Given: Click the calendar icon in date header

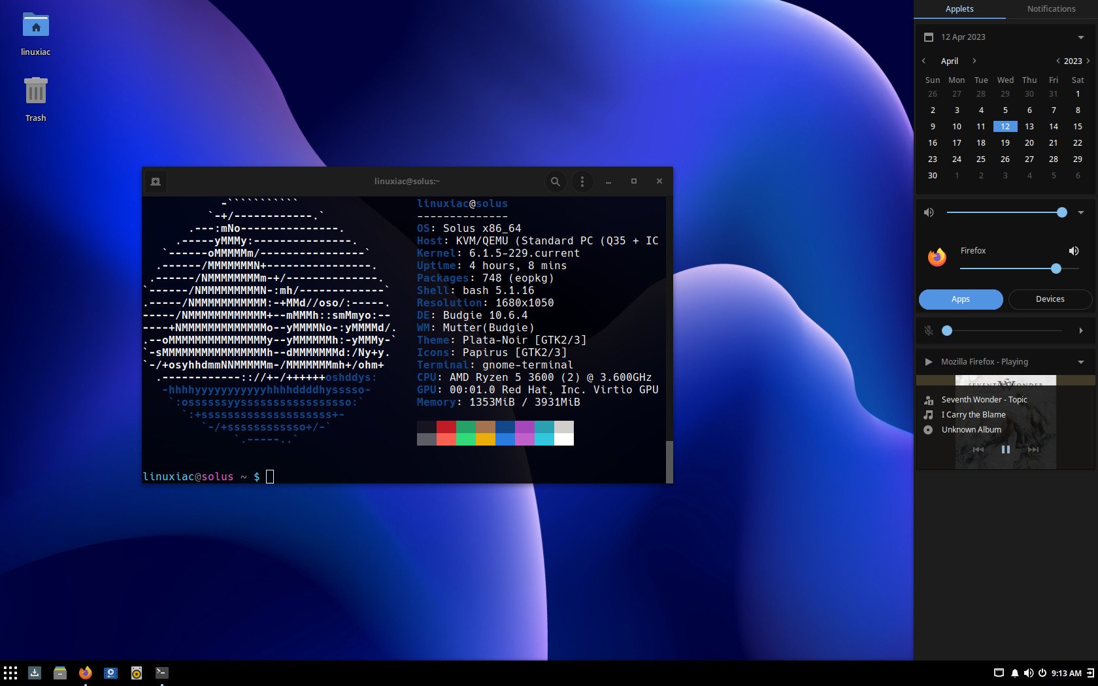Looking at the screenshot, I should coord(929,37).
